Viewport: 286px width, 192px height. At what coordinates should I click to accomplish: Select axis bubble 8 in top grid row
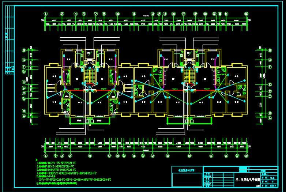point(104,14)
